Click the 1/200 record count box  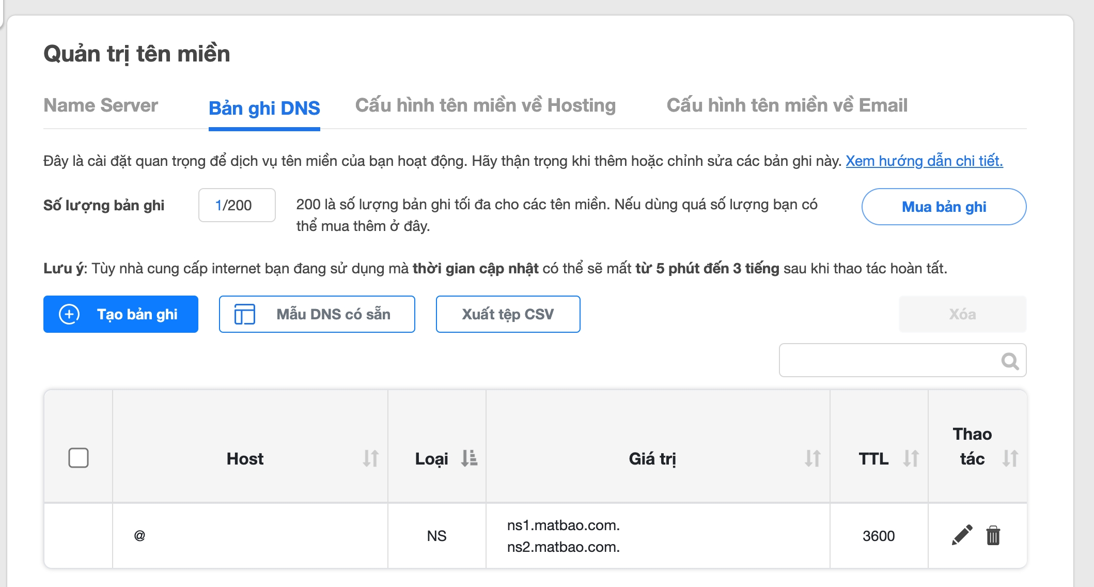point(237,205)
